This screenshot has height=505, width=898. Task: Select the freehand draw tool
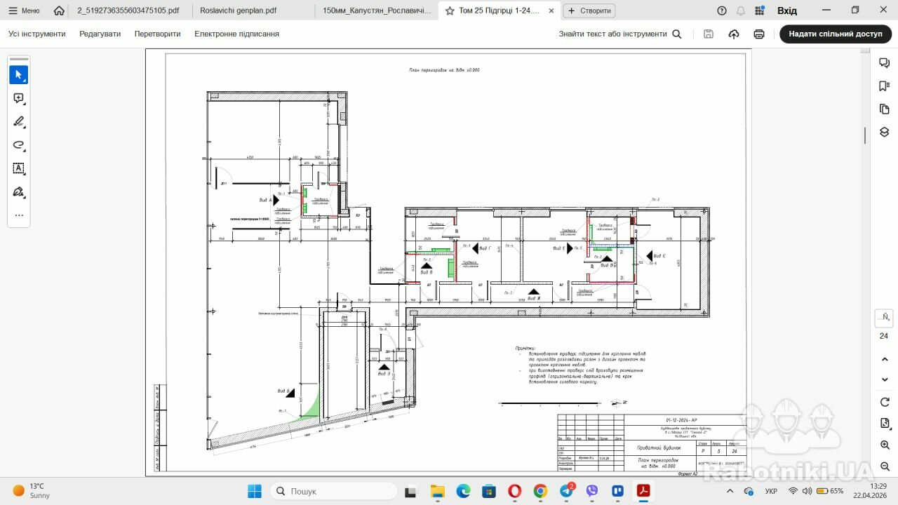coord(19,145)
